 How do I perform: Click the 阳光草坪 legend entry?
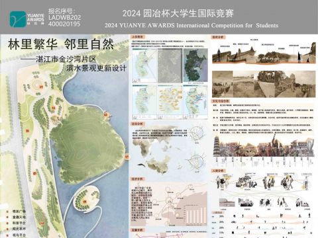[19, 229]
